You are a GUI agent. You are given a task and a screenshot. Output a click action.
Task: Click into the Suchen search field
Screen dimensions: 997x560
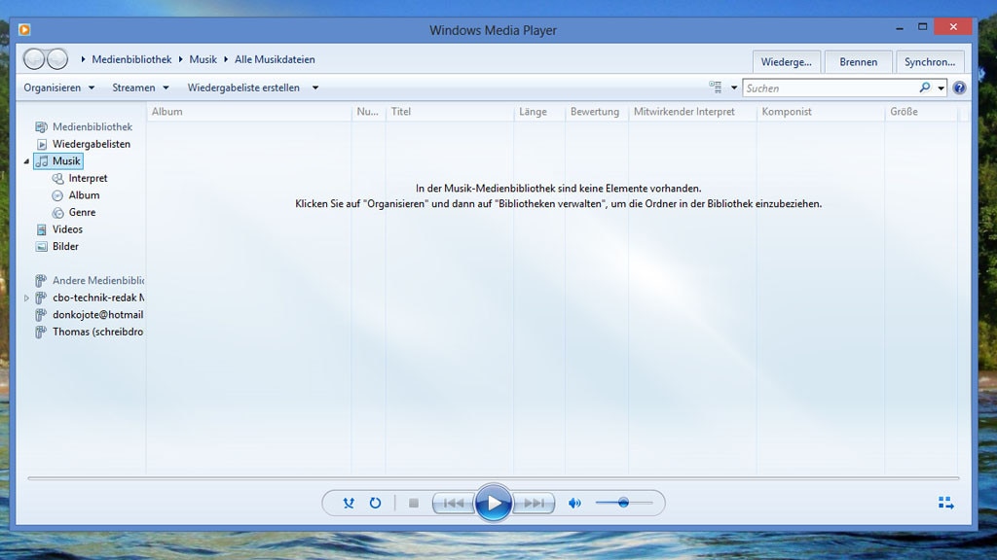(828, 87)
